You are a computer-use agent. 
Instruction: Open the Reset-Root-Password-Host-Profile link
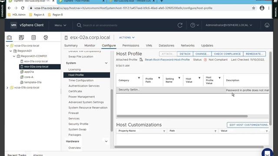(x=167, y=60)
